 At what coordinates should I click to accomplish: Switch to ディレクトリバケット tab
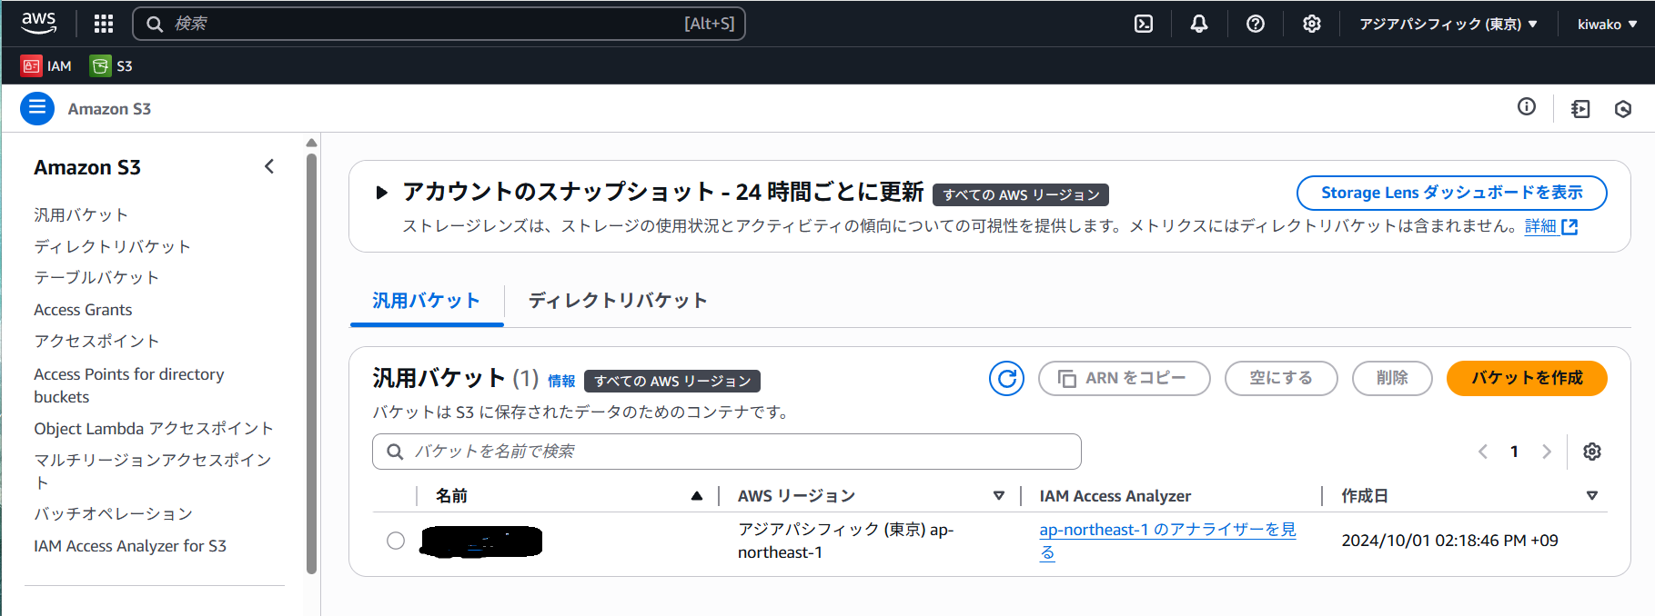coord(618,301)
